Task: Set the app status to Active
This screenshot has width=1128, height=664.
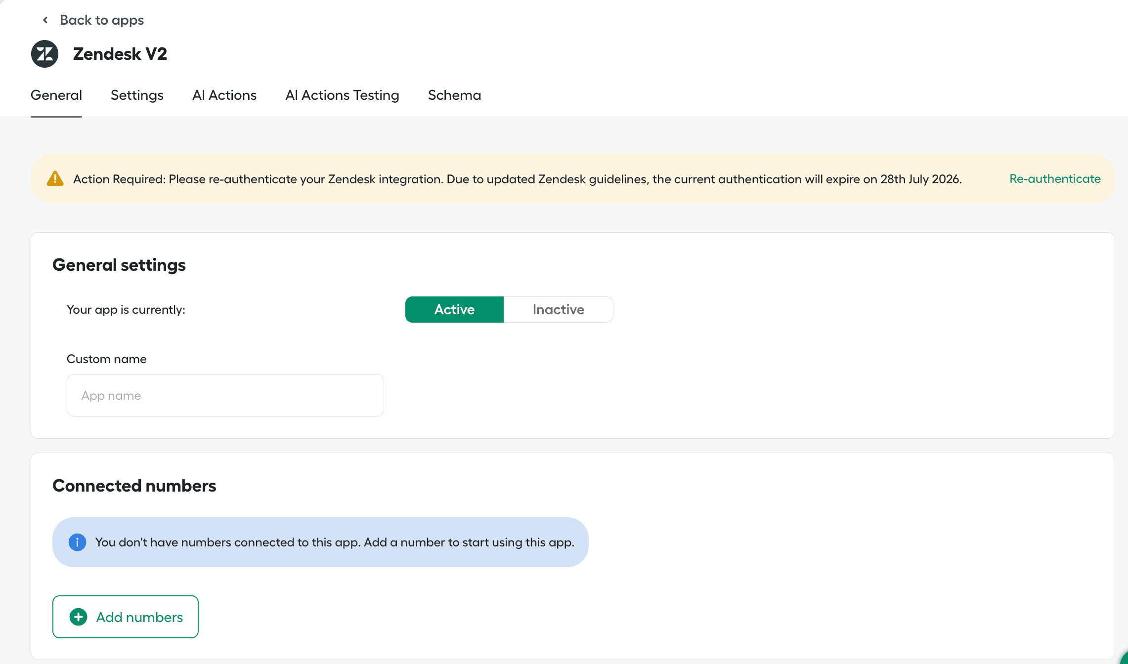Action: [454, 309]
